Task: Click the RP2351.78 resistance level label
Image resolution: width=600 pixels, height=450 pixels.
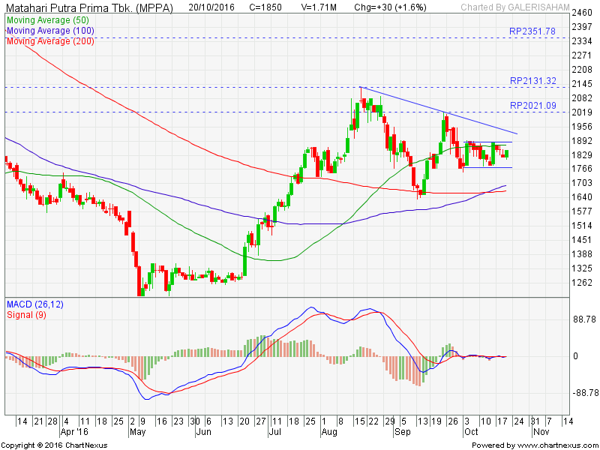Action: [x=532, y=31]
